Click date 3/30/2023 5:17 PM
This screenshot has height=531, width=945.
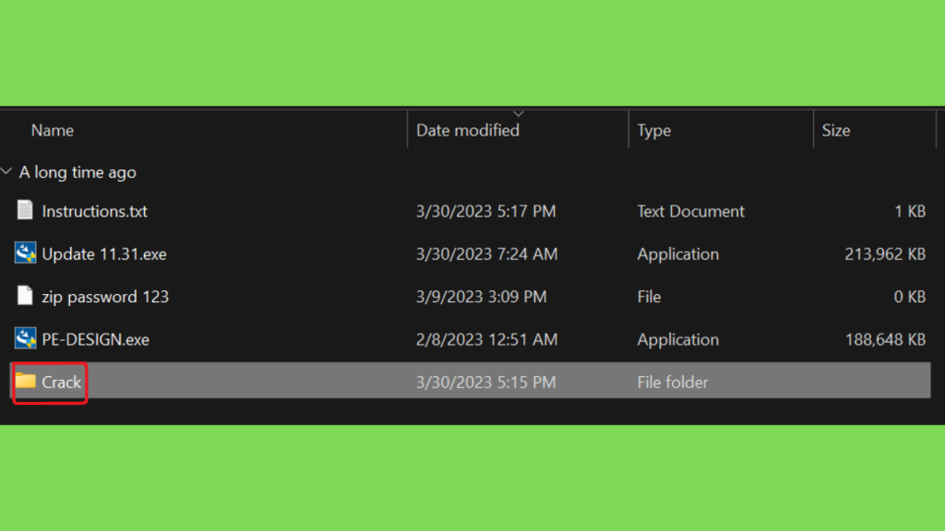click(x=485, y=211)
